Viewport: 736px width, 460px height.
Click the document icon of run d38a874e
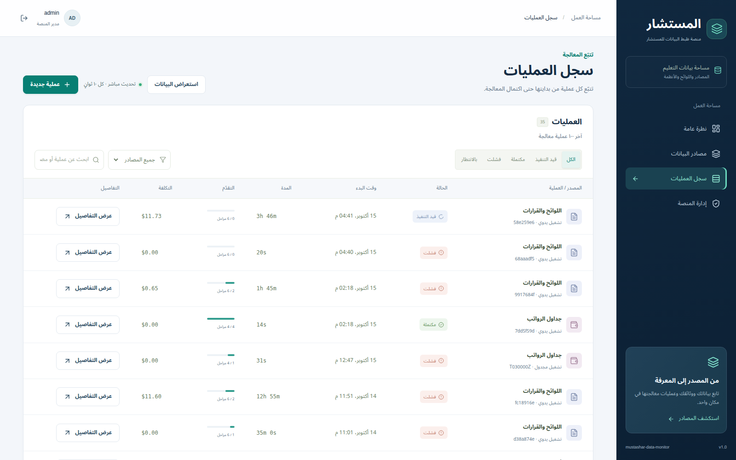tap(574, 433)
